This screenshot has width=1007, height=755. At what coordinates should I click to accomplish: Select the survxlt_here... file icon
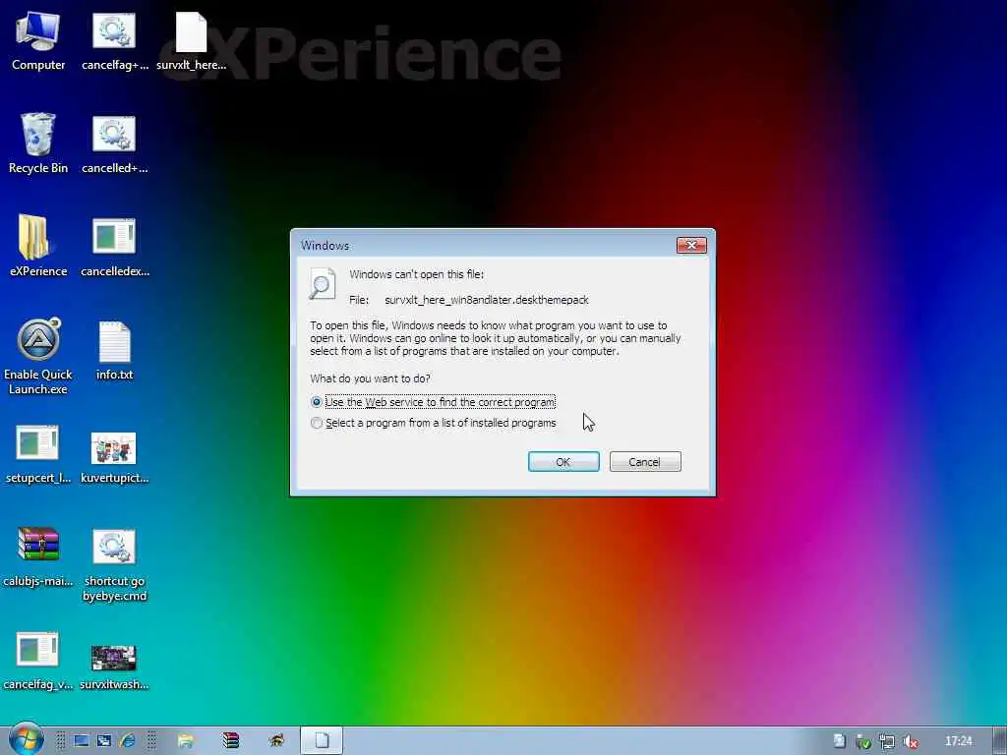click(x=191, y=40)
